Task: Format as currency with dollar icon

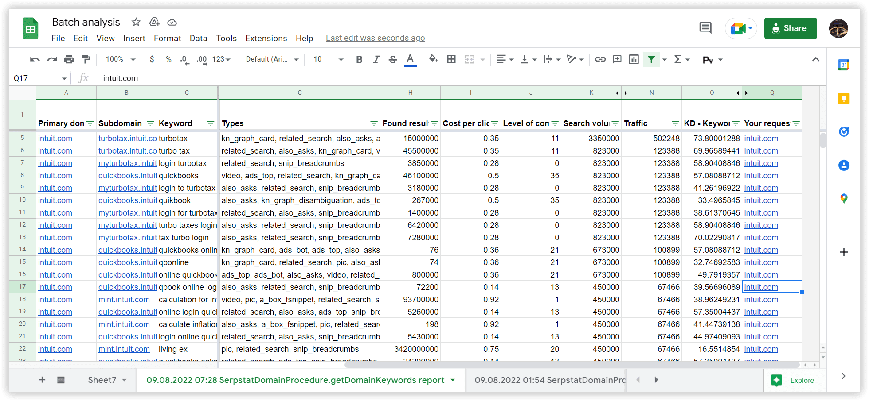Action: [152, 59]
